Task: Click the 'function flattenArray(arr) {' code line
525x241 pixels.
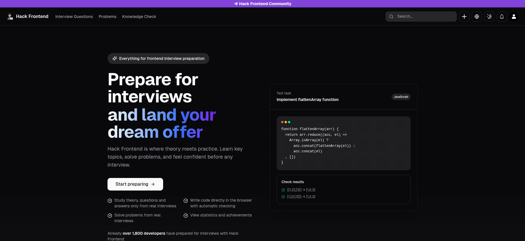Action: [310, 129]
